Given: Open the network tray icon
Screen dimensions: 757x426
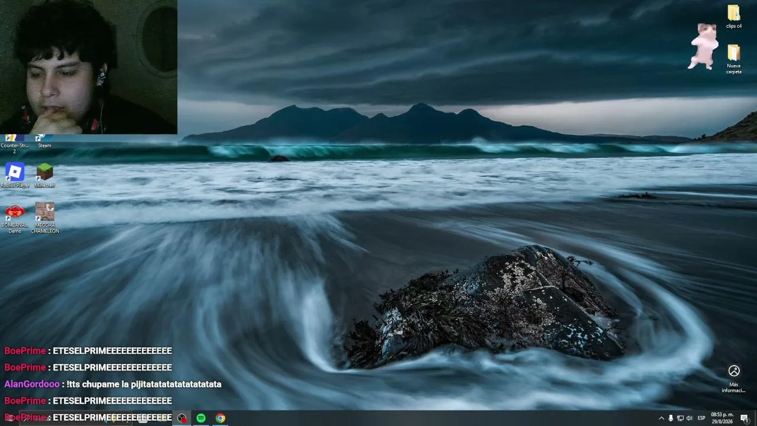Looking at the screenshot, I should [x=680, y=418].
